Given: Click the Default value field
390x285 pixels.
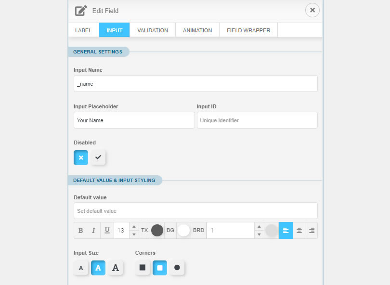Looking at the screenshot, I should (195, 211).
